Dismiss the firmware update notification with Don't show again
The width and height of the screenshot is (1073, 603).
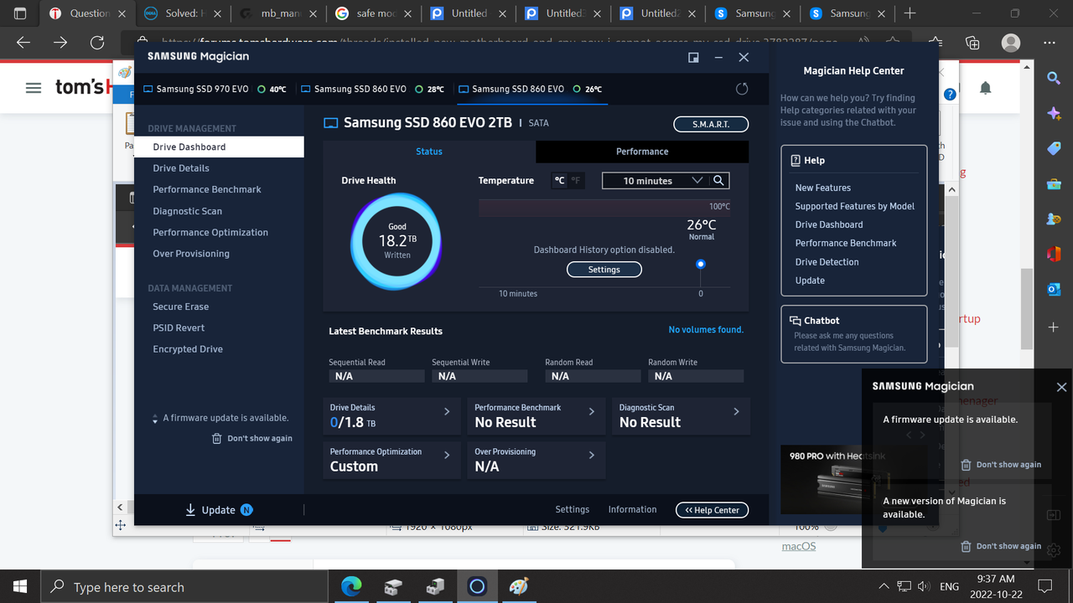[1001, 464]
